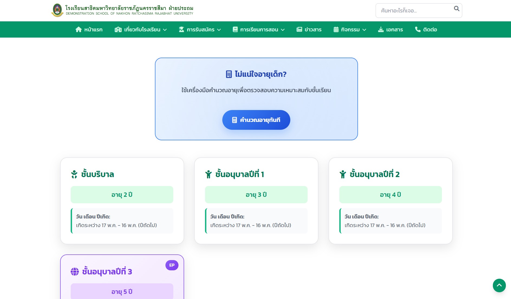
Task: Click the purple EP badge
Action: tap(172, 265)
